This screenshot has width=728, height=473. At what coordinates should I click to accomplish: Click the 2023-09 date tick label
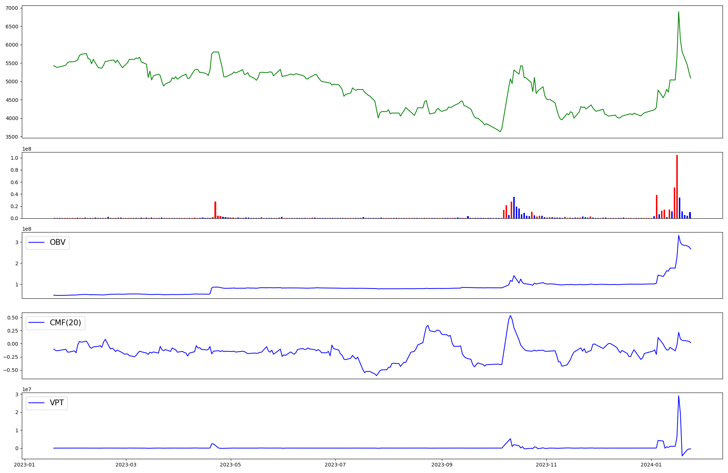click(x=442, y=465)
